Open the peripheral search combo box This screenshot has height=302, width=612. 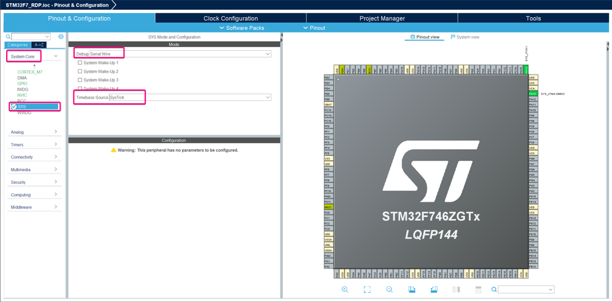point(31,37)
